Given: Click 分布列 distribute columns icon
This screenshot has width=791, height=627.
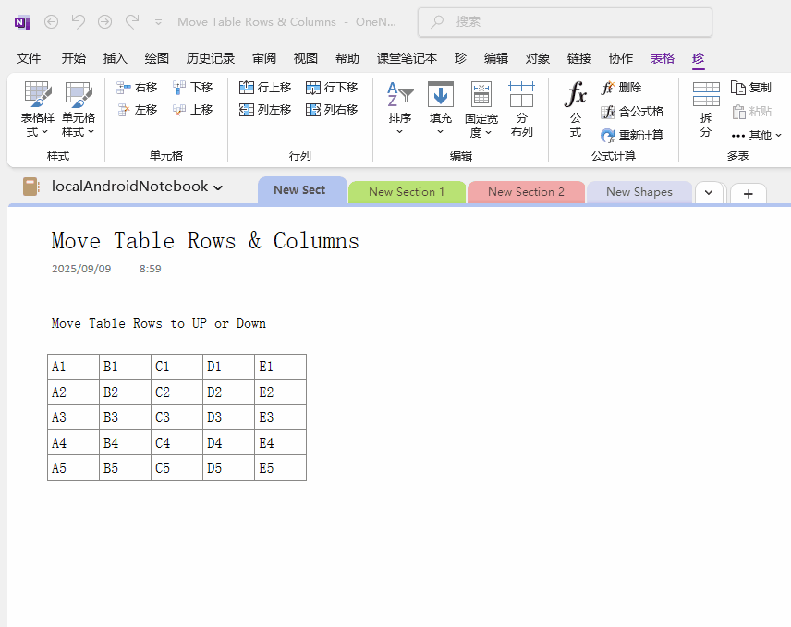Looking at the screenshot, I should (x=521, y=94).
